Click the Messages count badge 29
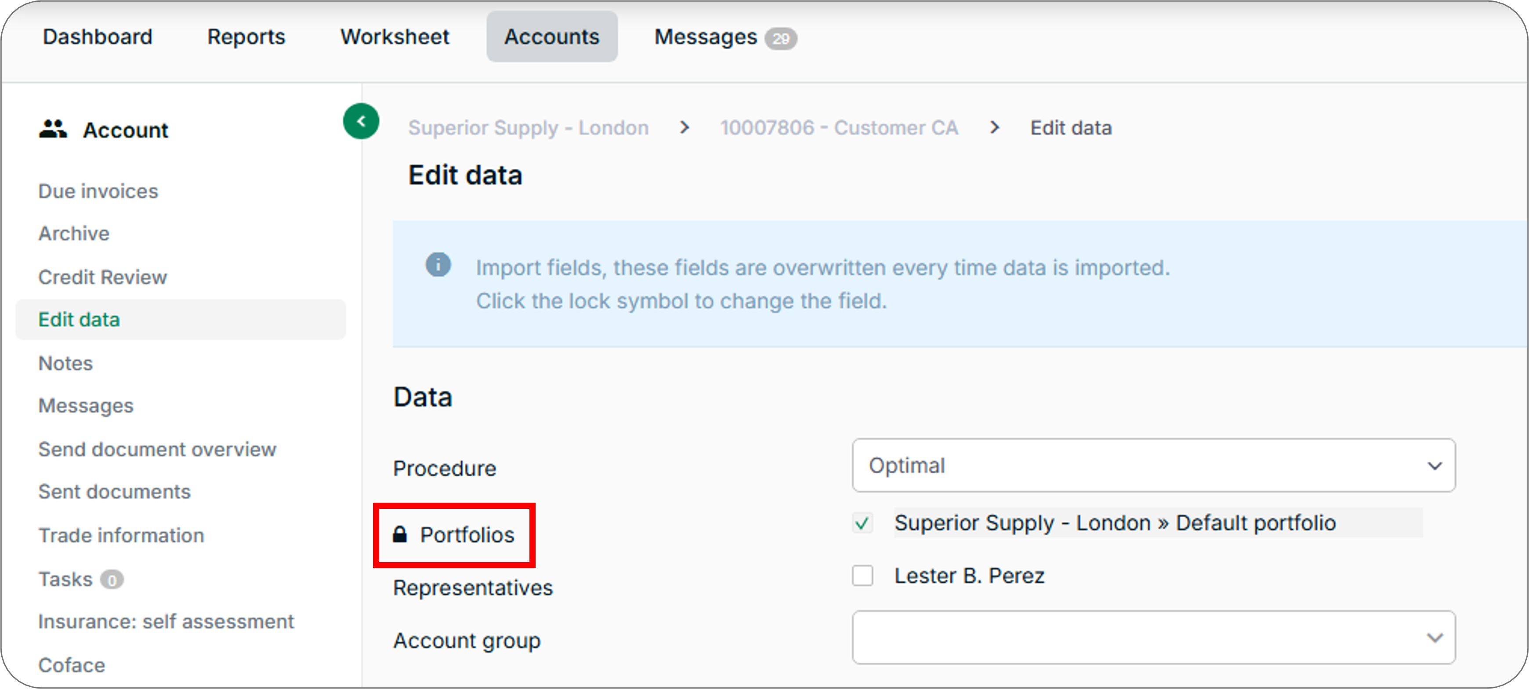 click(x=780, y=39)
